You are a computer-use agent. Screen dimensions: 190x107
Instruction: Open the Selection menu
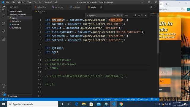point(21,2)
